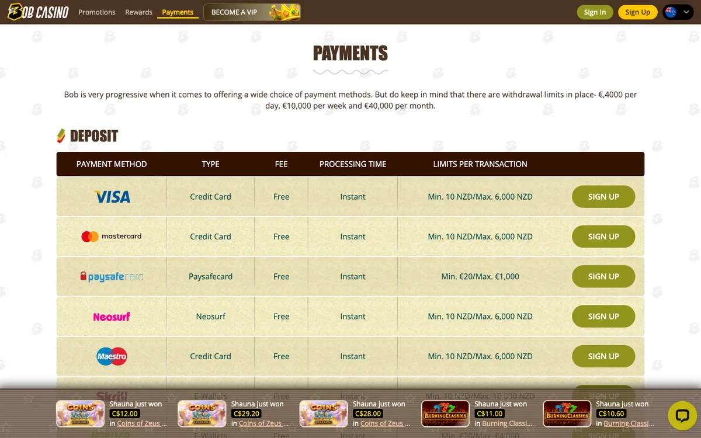Select the Payments tab
The width and height of the screenshot is (701, 438).
(x=178, y=12)
